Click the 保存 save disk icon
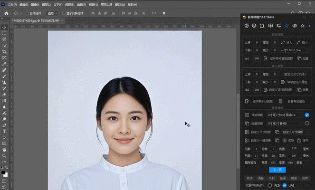This screenshot has height=190, width=315. coord(299,141)
